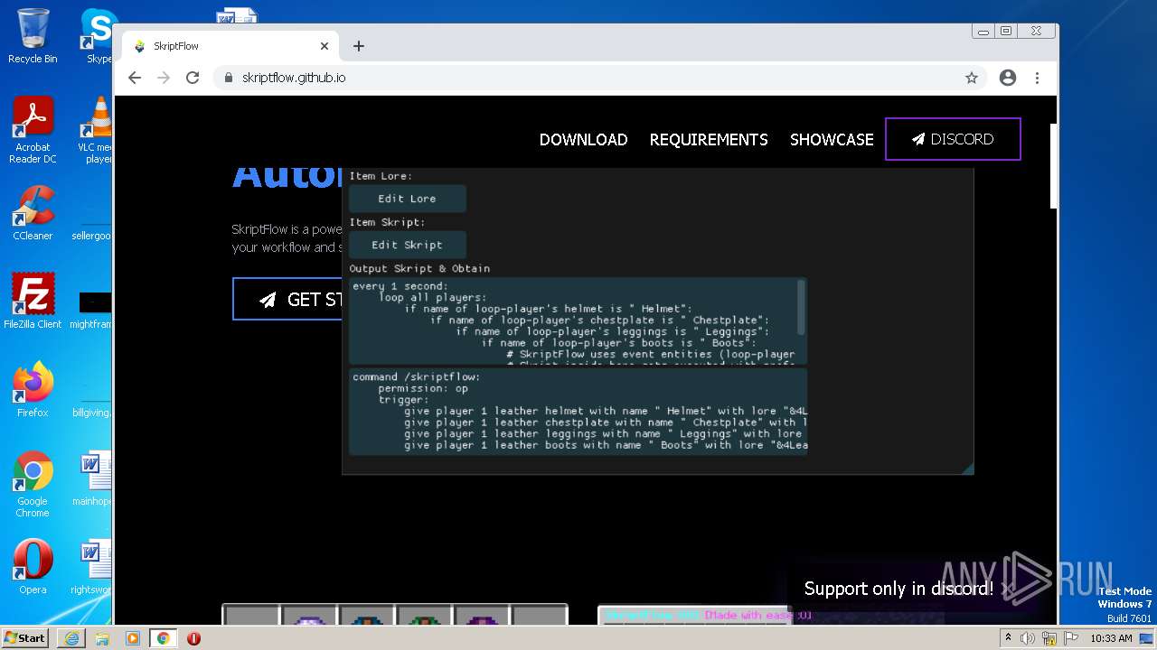This screenshot has height=650, width=1157.
Task: Go forward in Chrome
Action: (x=164, y=78)
